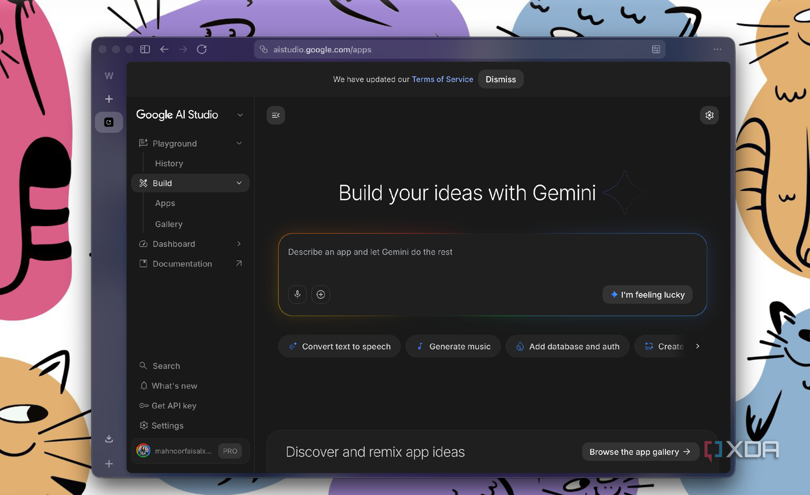Attach content with the circled plus icon
The height and width of the screenshot is (495, 810).
click(321, 294)
